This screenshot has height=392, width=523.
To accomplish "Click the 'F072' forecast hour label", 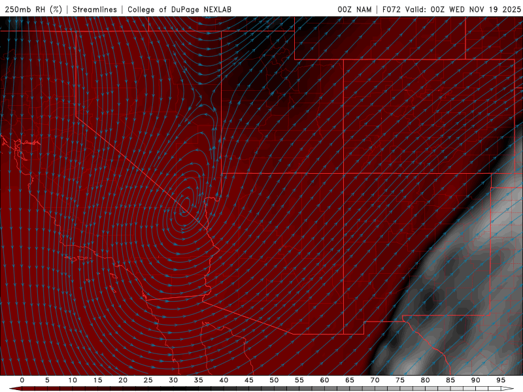I will pyautogui.click(x=391, y=9).
